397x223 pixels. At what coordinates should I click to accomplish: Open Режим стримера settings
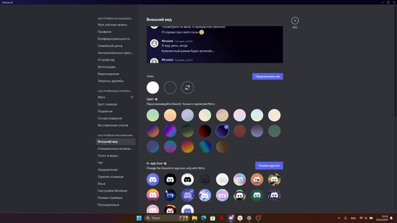(x=115, y=198)
